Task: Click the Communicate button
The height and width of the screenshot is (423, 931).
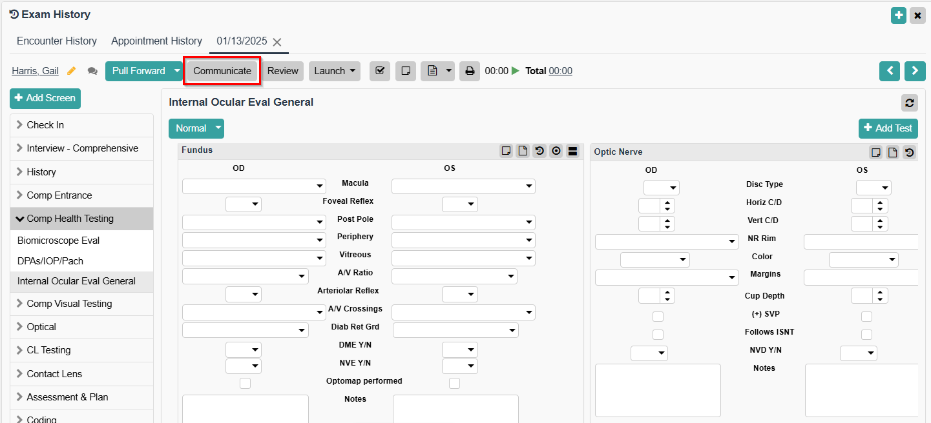Action: pos(222,71)
